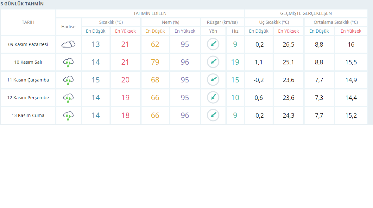
Task: Click the rain icon for 13 Kasım Cuma
Action: 68,115
